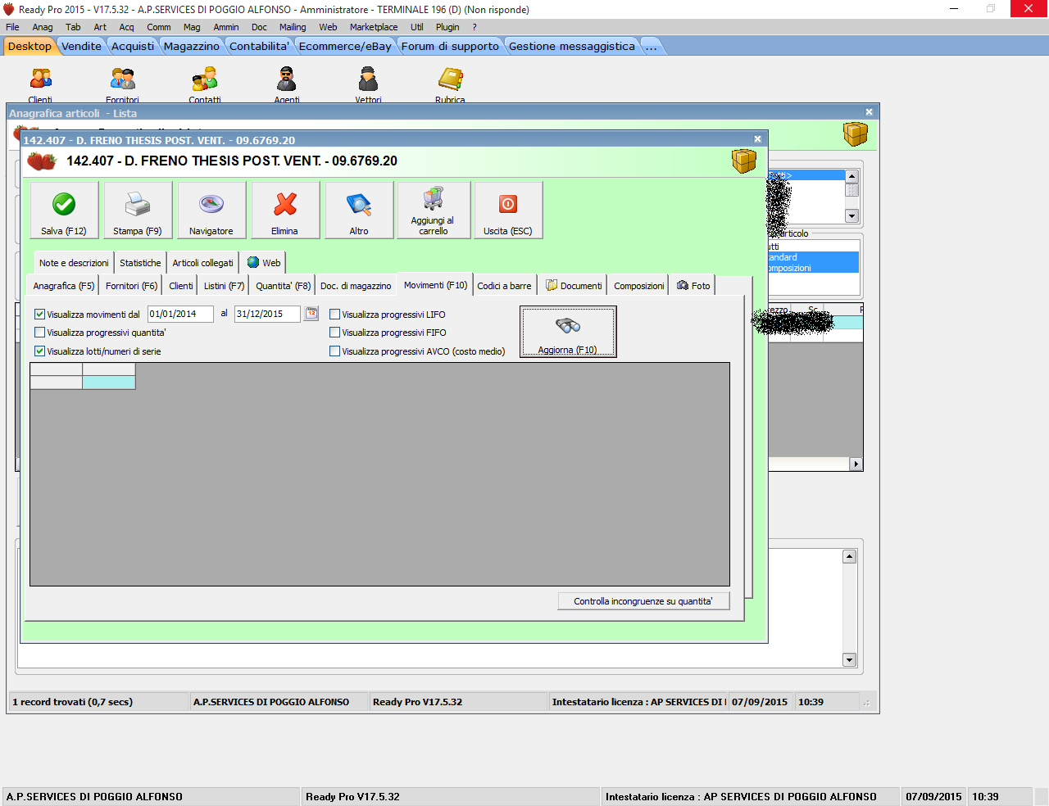Toggle Visualizza lotti/numeri di serie checkbox

pyautogui.click(x=39, y=351)
